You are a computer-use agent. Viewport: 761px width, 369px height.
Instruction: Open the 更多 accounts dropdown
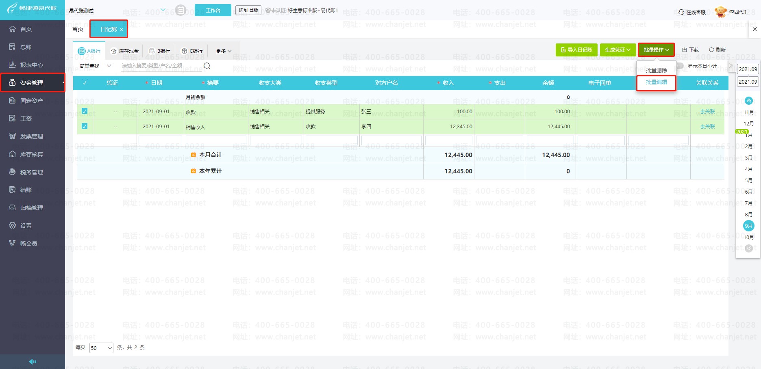coord(224,51)
